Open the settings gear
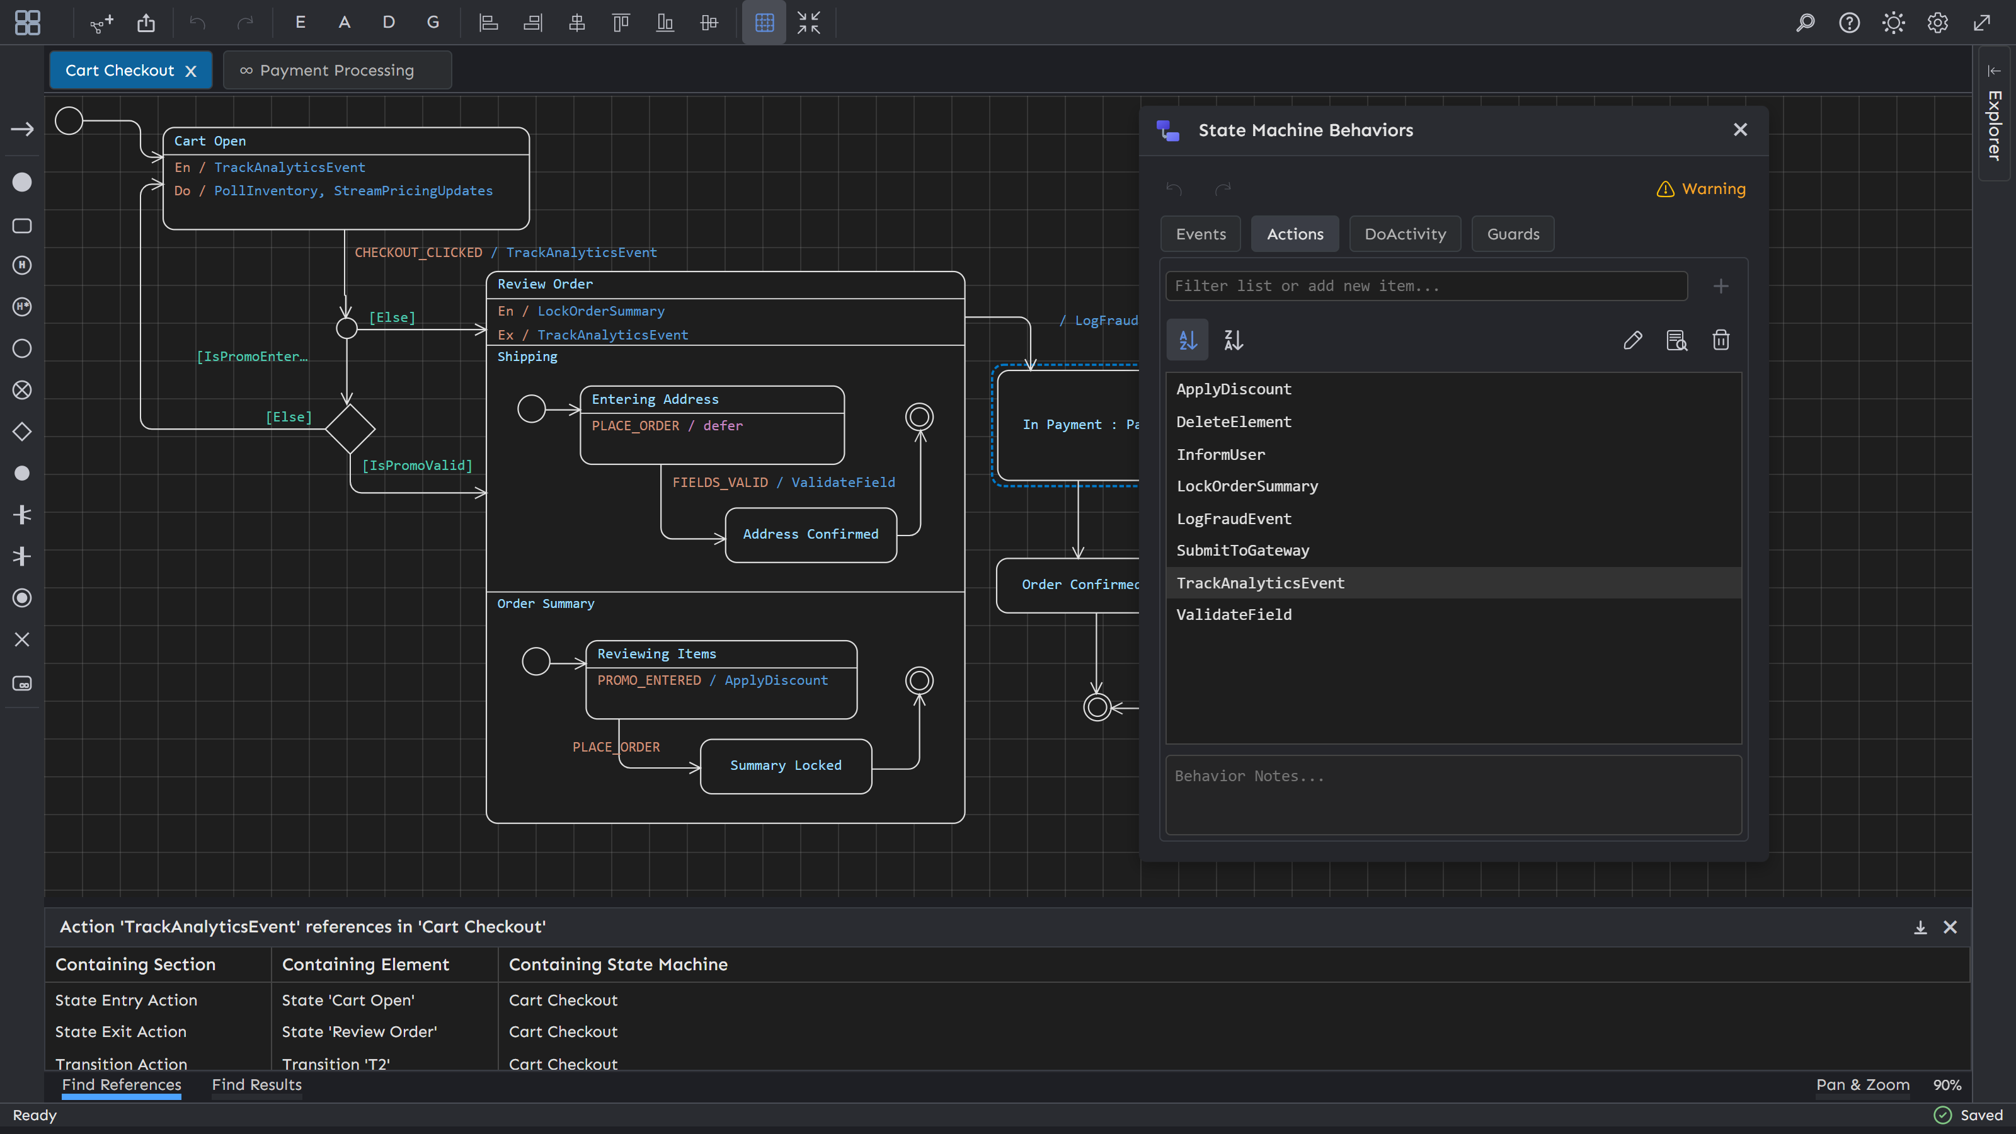Viewport: 2016px width, 1134px height. click(x=1938, y=23)
